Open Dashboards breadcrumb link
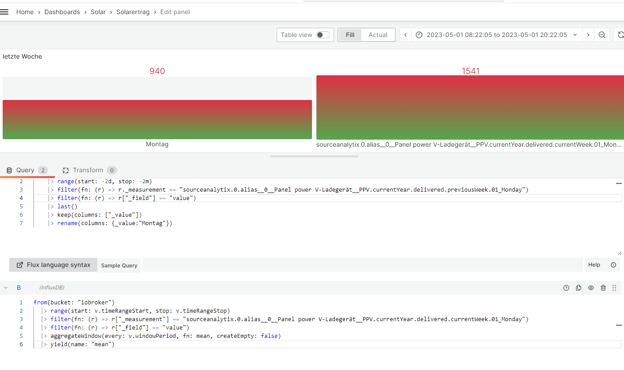The width and height of the screenshot is (624, 370). [x=62, y=12]
